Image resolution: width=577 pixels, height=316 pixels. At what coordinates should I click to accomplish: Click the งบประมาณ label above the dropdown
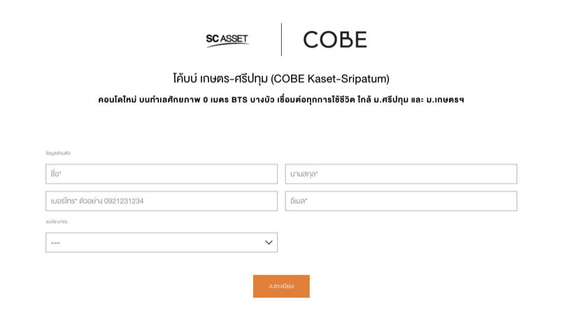(x=57, y=222)
